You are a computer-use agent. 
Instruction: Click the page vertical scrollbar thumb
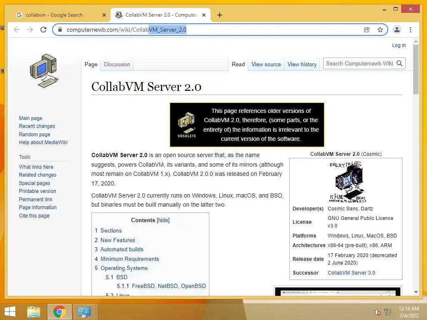[416, 70]
